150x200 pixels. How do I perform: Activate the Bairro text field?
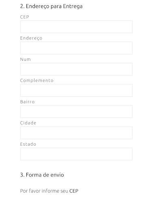click(x=76, y=112)
